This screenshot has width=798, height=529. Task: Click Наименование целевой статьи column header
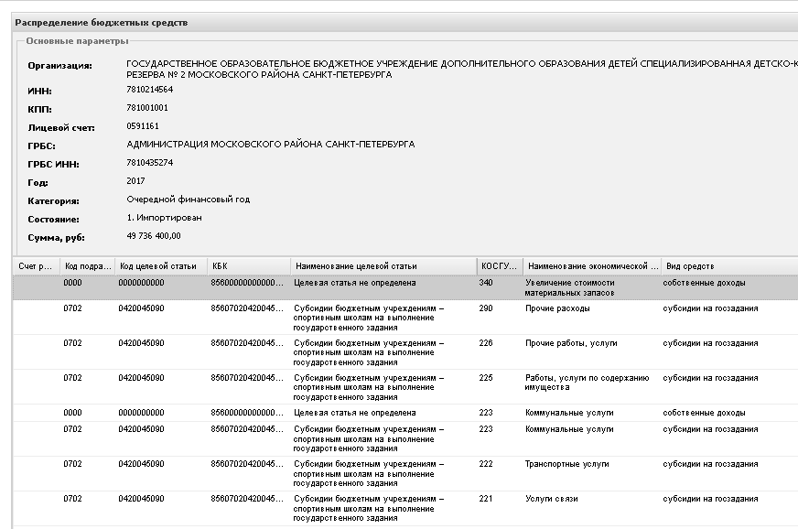click(x=383, y=265)
